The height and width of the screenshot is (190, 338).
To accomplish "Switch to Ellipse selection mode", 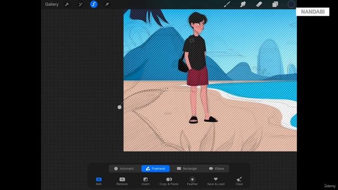I will click(217, 169).
